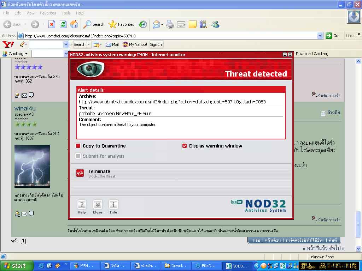Open the History icon in the toolbar
The height and width of the screenshot is (271, 362).
click(x=143, y=24)
